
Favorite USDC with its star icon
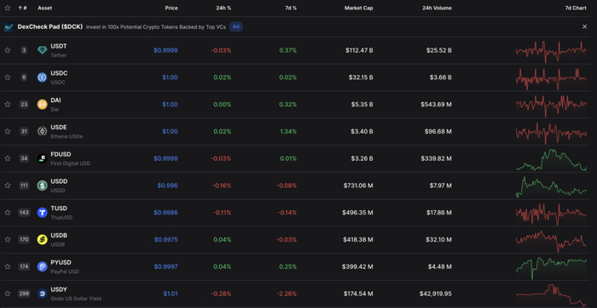tap(7, 77)
